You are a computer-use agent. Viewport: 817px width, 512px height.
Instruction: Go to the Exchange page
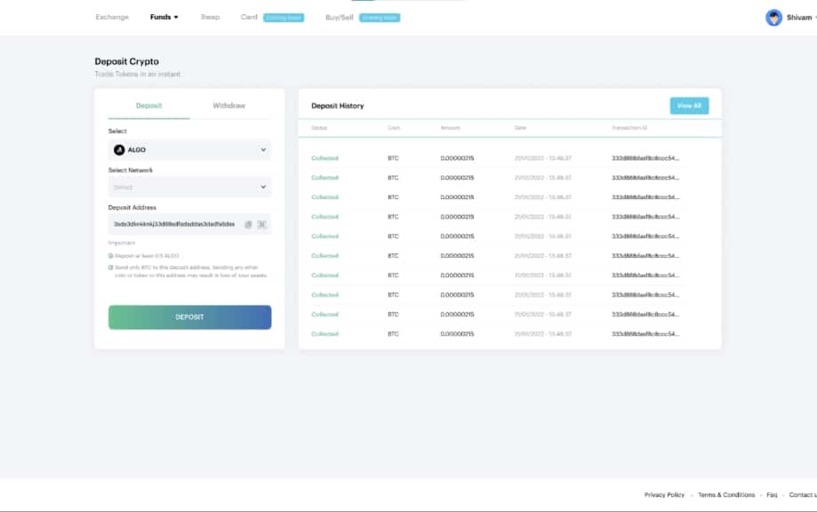[112, 17]
